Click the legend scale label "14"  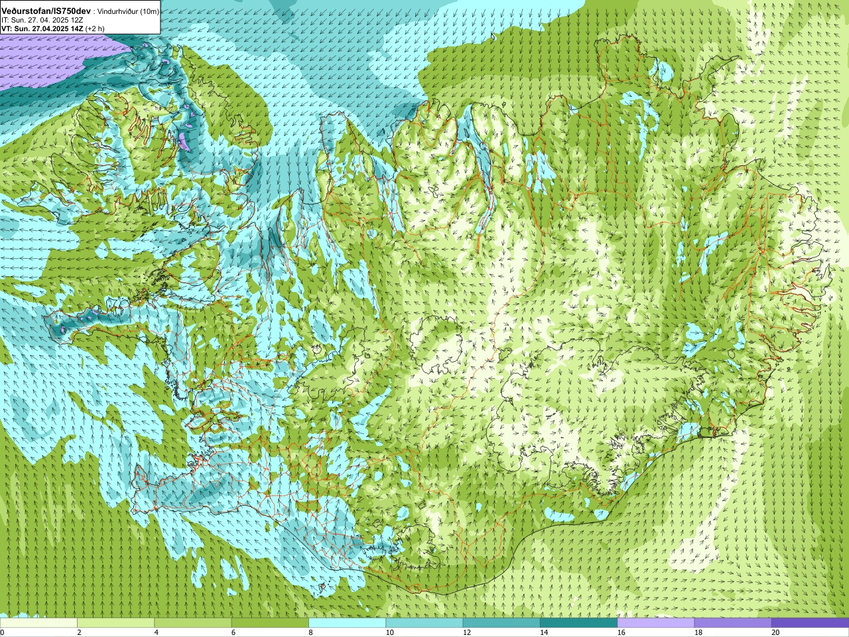544,632
